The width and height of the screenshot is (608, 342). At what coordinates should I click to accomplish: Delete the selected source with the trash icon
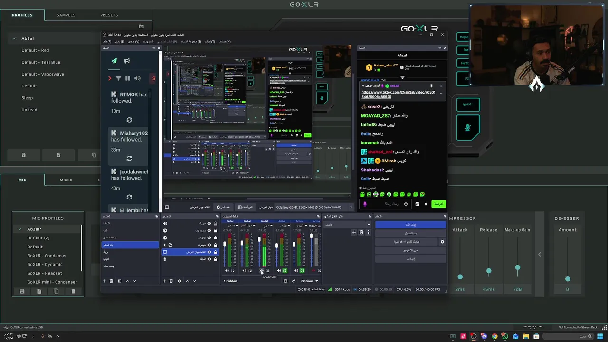point(171,281)
